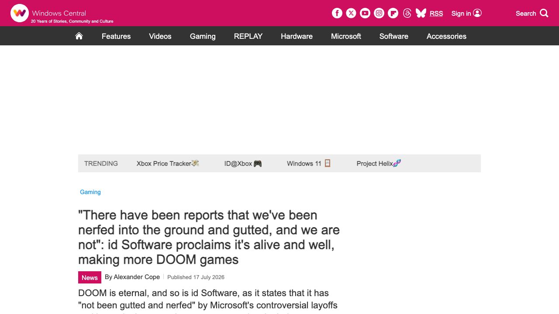Open the REPLAY navigation item
559x314 pixels.
point(248,36)
